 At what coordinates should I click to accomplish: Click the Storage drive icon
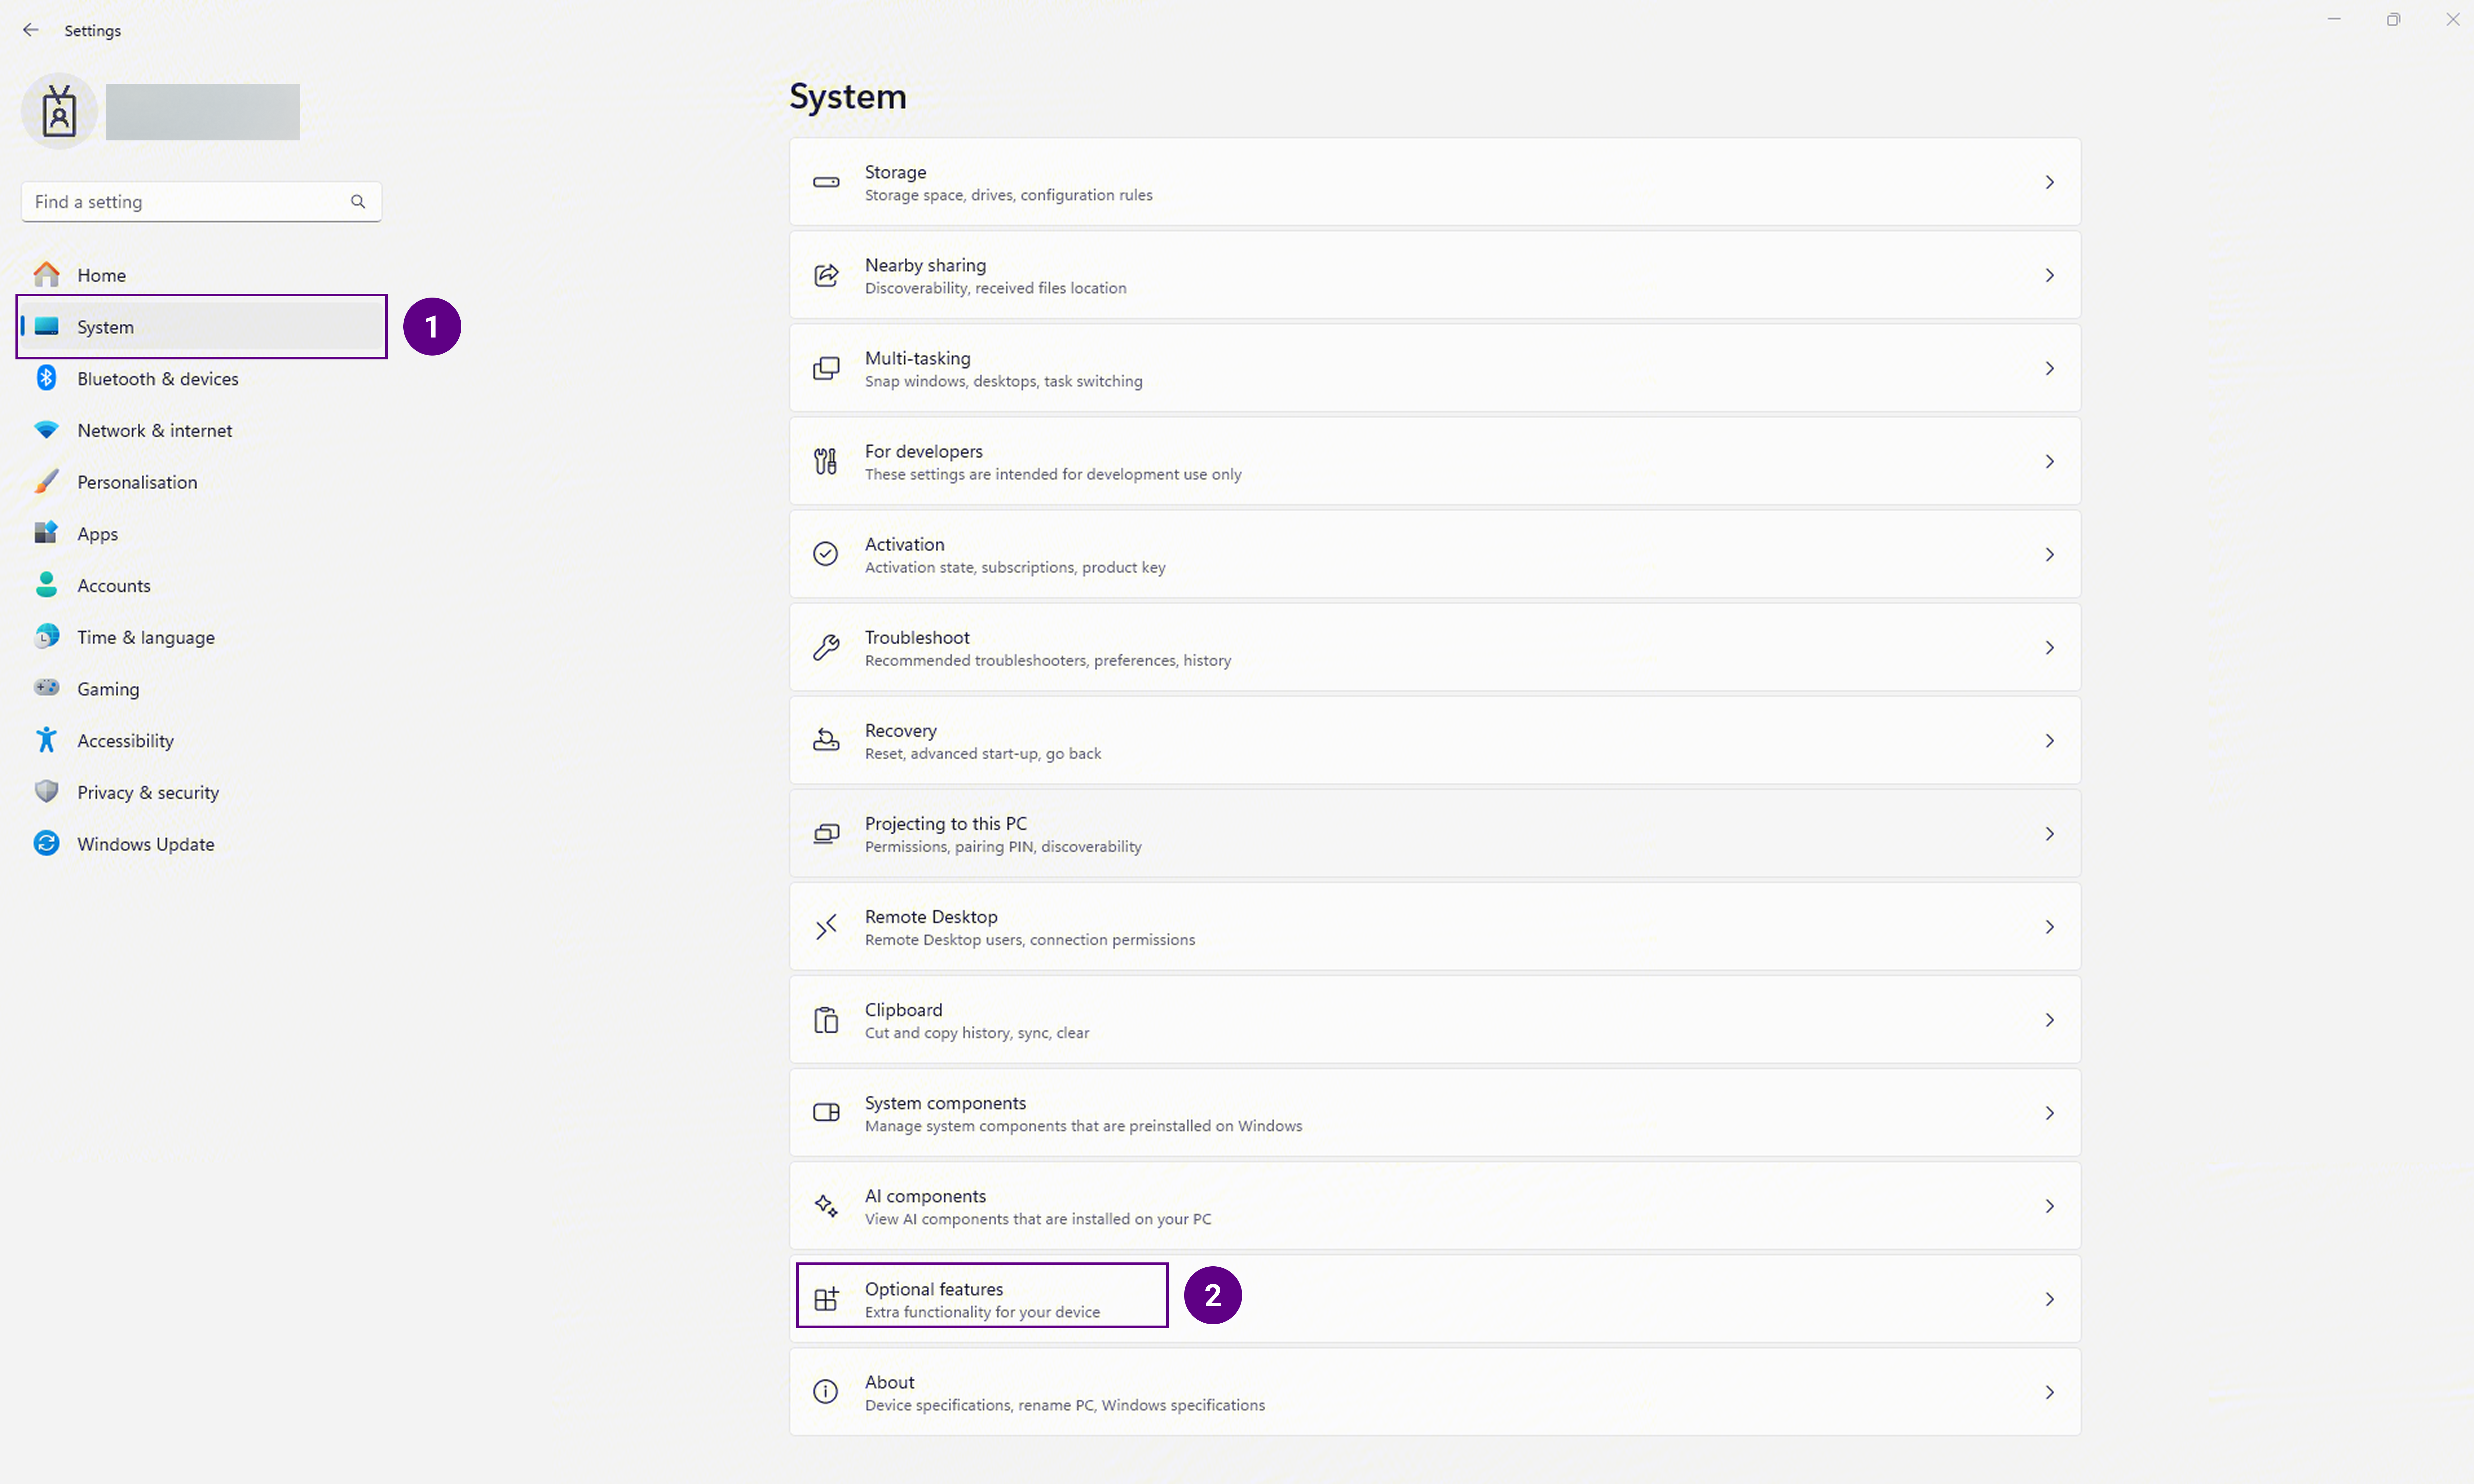click(x=826, y=182)
